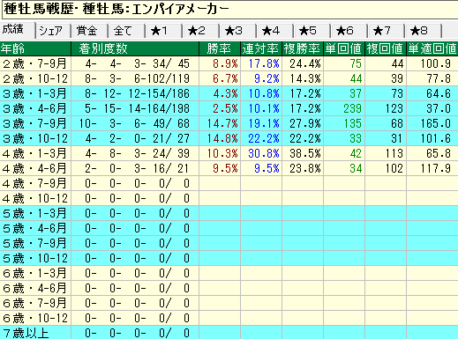Screen dimensions: 458x339
Task: Open the ★6 tab
Action: [349, 31]
